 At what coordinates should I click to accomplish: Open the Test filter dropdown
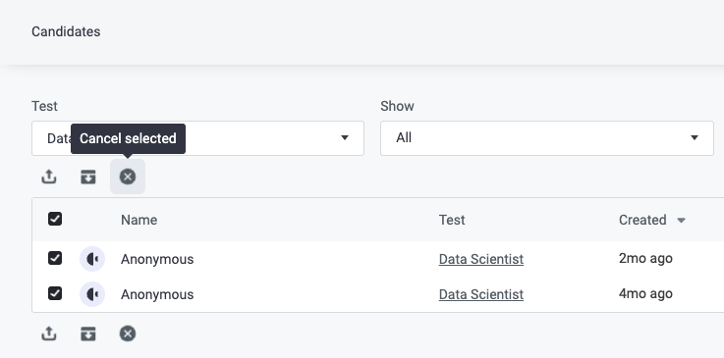point(197,138)
